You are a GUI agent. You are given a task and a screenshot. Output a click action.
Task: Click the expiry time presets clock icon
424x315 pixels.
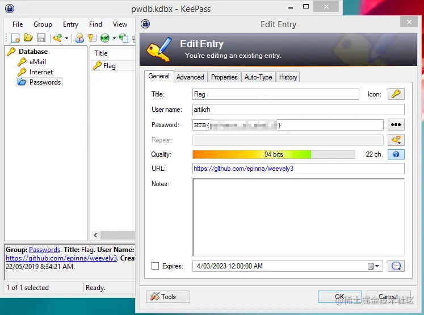396,266
